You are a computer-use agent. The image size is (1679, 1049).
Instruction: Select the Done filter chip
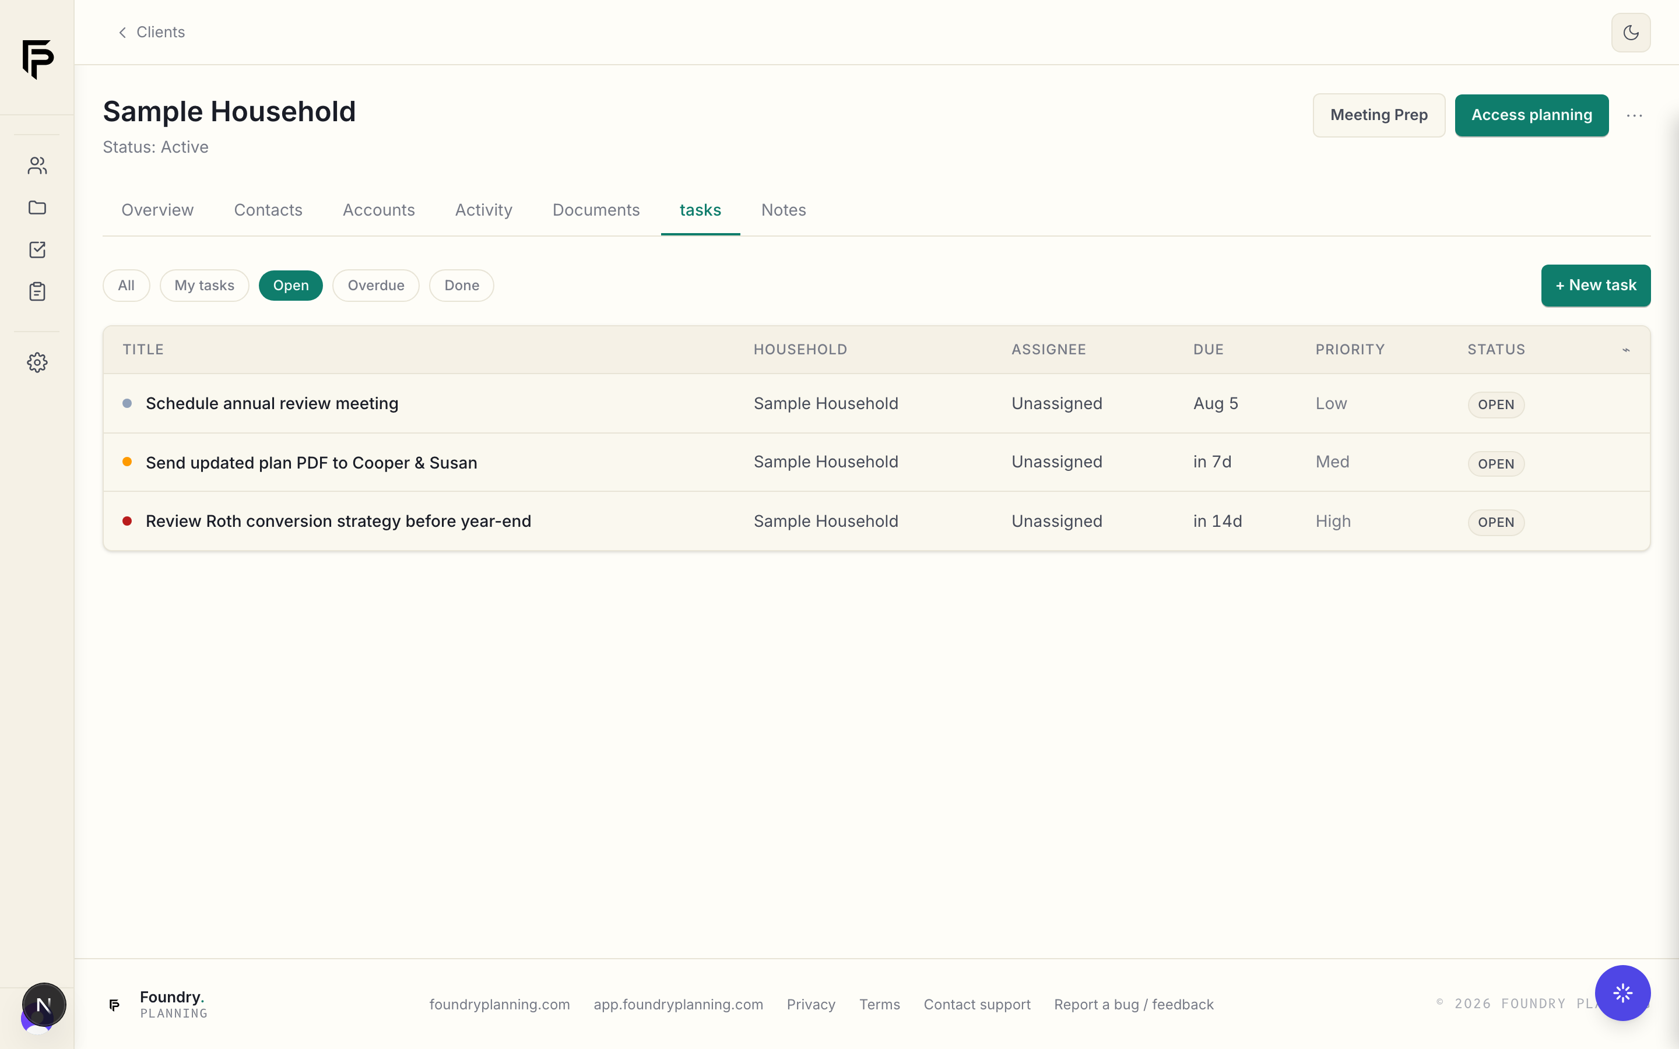tap(461, 285)
